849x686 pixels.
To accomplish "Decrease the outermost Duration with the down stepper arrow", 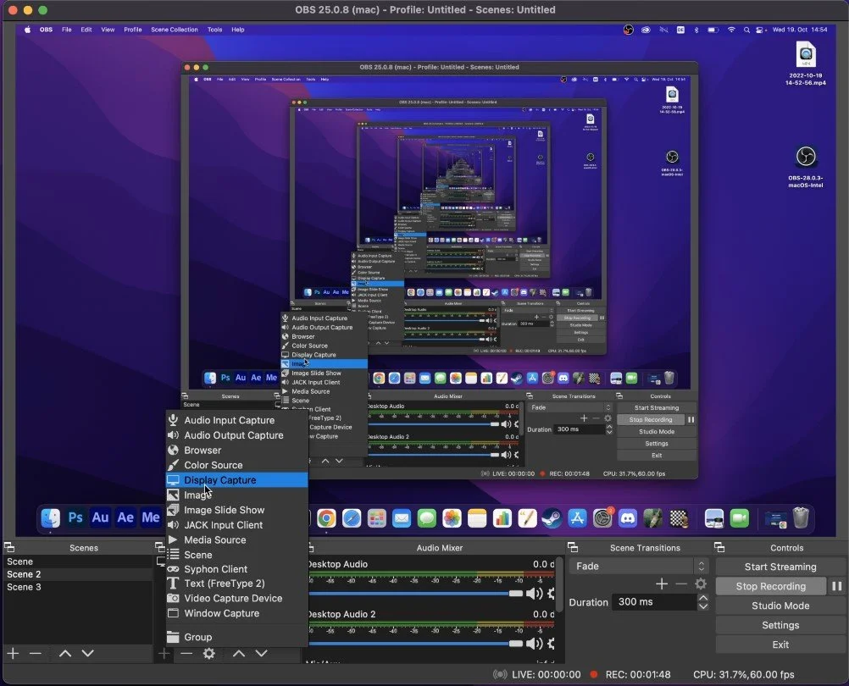I will pyautogui.click(x=702, y=606).
